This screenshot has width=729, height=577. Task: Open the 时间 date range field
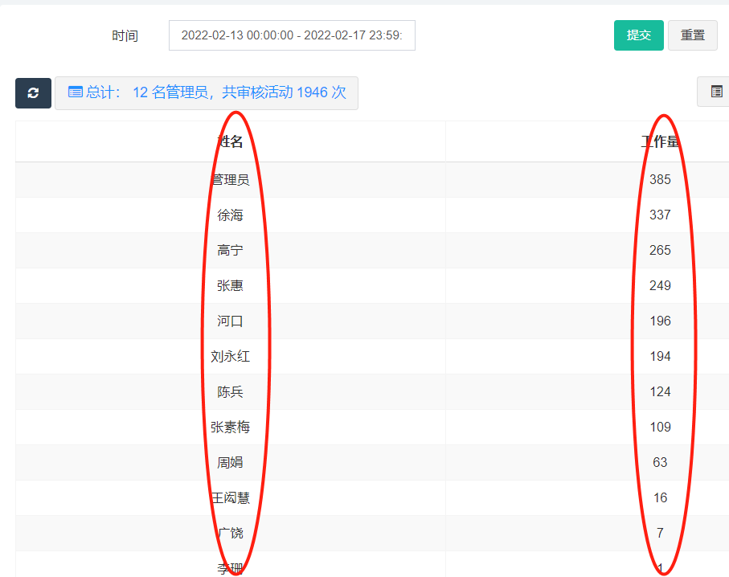coord(292,35)
